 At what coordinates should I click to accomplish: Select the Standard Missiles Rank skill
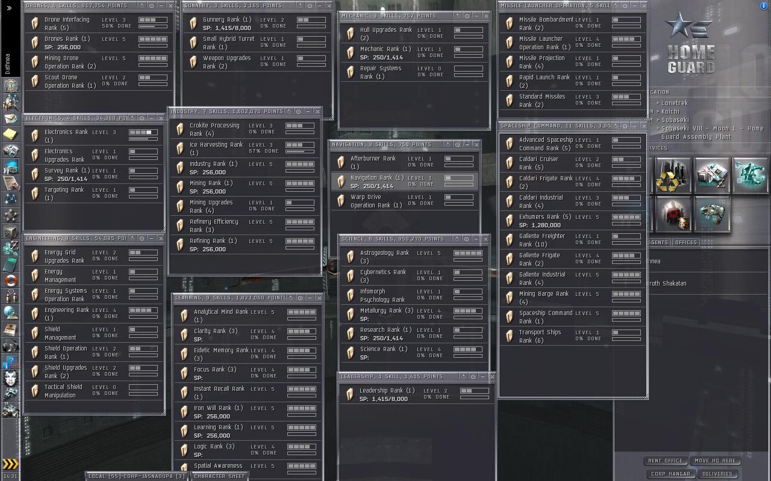pyautogui.click(x=572, y=100)
